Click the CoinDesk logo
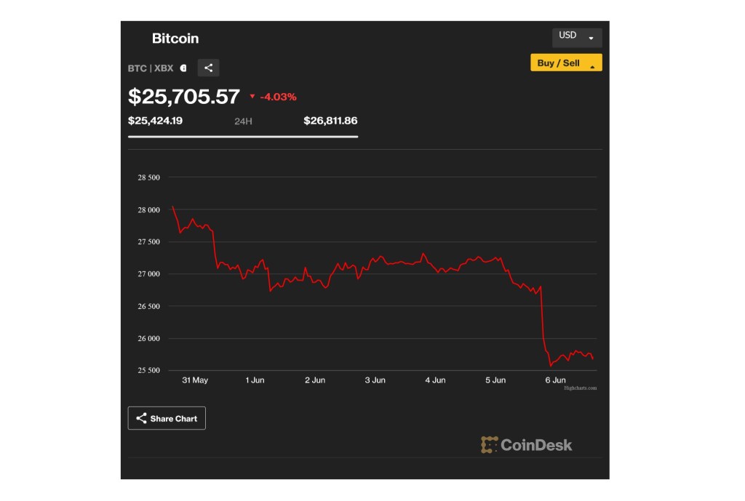The width and height of the screenshot is (745, 501). [x=527, y=444]
